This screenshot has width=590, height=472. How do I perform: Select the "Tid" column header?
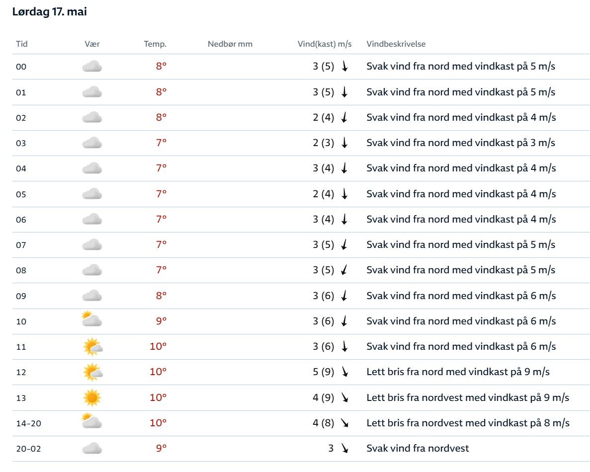22,44
